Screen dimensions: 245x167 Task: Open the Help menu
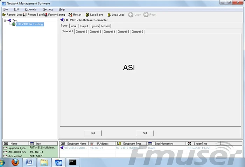[x=62, y=9]
